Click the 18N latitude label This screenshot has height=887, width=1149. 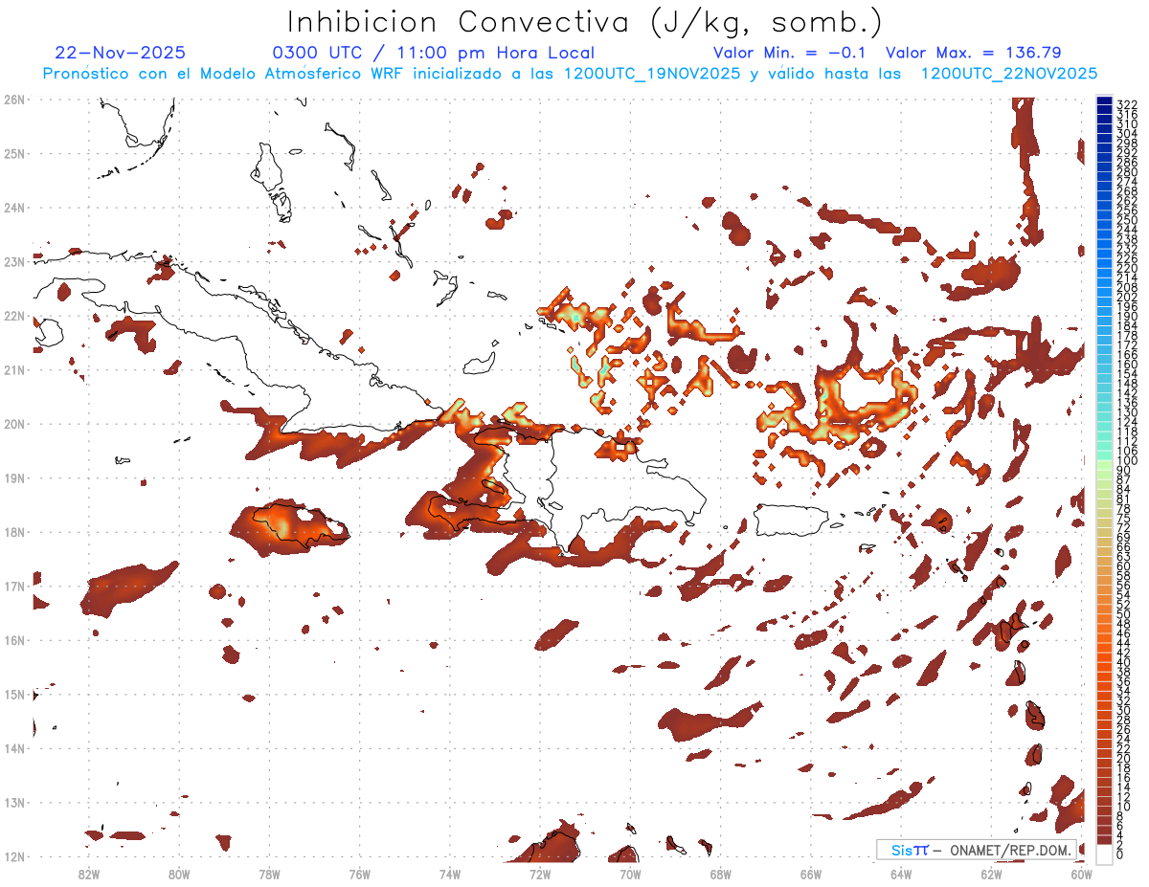pos(13,532)
